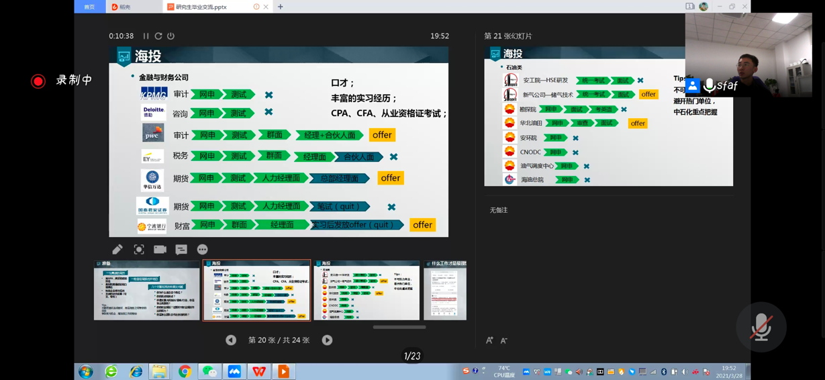Open WeChat from the taskbar

click(x=209, y=371)
